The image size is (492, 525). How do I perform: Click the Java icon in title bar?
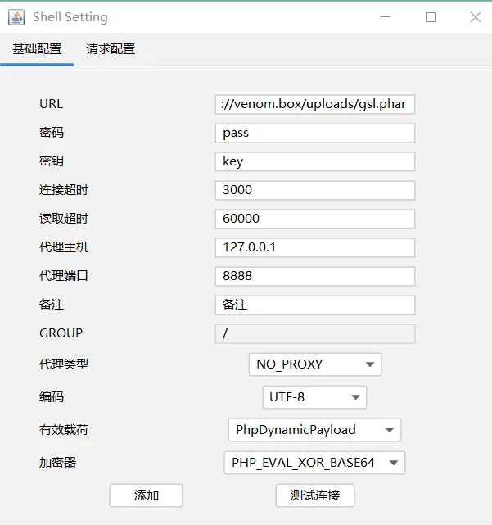tap(16, 16)
